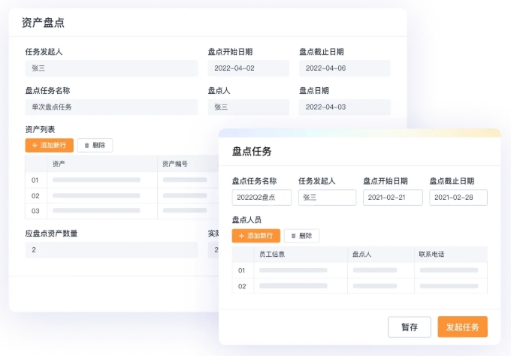The height and width of the screenshot is (356, 511).
Task: Click 添加新行 button in 资产列表
Action: click(x=49, y=145)
